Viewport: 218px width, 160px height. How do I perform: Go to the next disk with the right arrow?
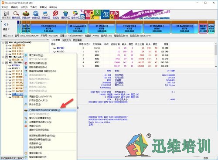click(7, 24)
